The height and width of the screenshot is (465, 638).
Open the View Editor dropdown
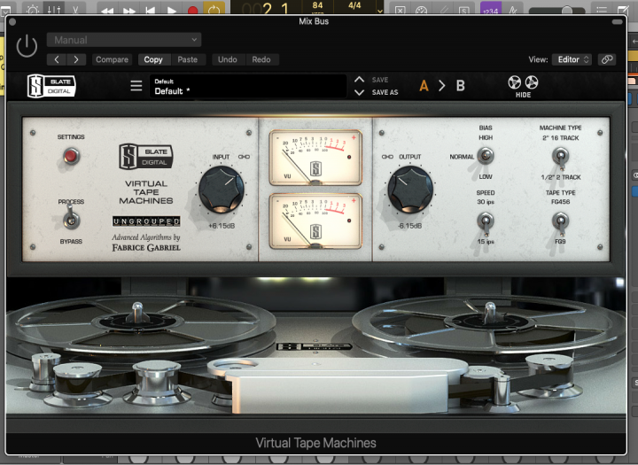[572, 59]
